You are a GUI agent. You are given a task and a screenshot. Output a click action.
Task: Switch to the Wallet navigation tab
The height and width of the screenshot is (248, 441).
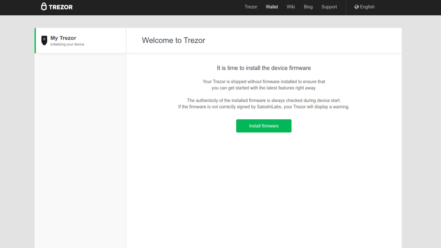point(272,7)
